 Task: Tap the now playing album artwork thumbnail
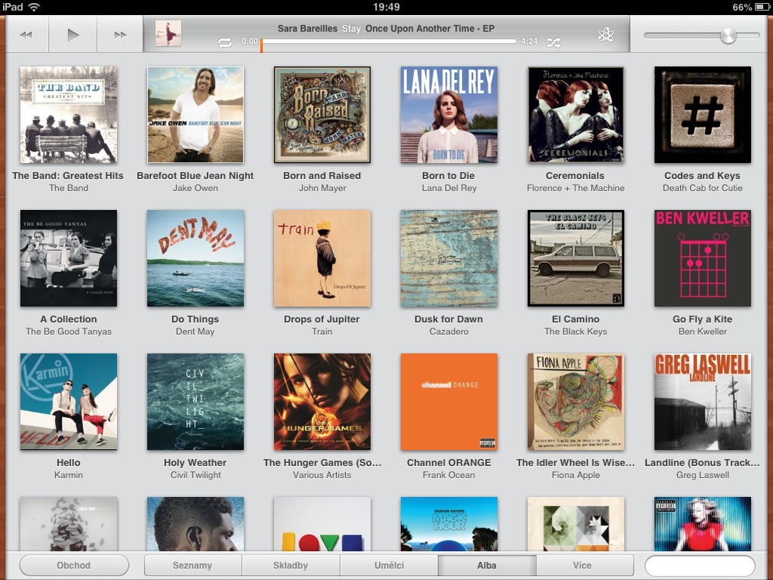pos(168,34)
